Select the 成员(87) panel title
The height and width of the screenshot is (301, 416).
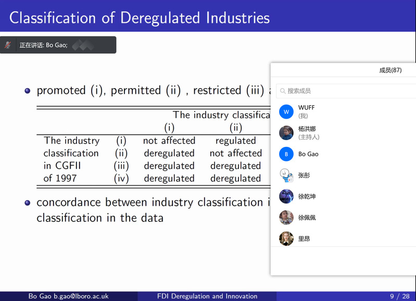pyautogui.click(x=390, y=70)
